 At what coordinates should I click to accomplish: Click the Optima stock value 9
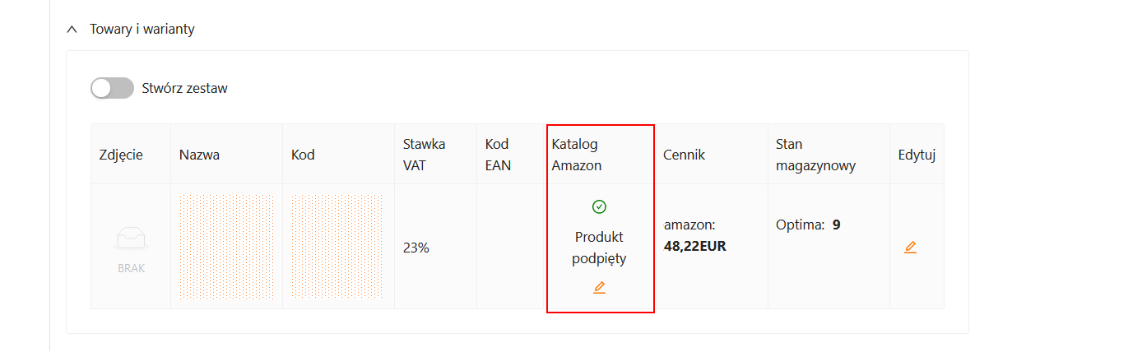tap(836, 225)
